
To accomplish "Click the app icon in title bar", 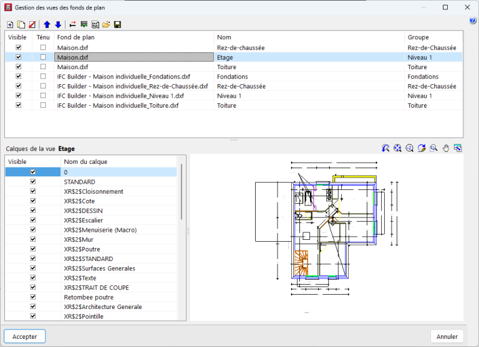I will pos(8,7).
